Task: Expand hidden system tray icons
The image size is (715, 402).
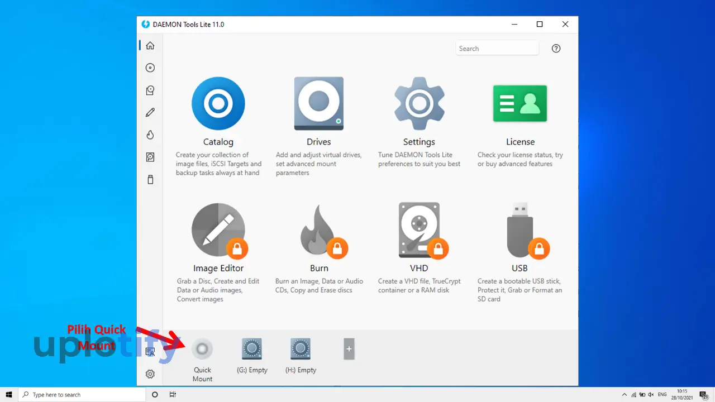Action: click(x=625, y=395)
